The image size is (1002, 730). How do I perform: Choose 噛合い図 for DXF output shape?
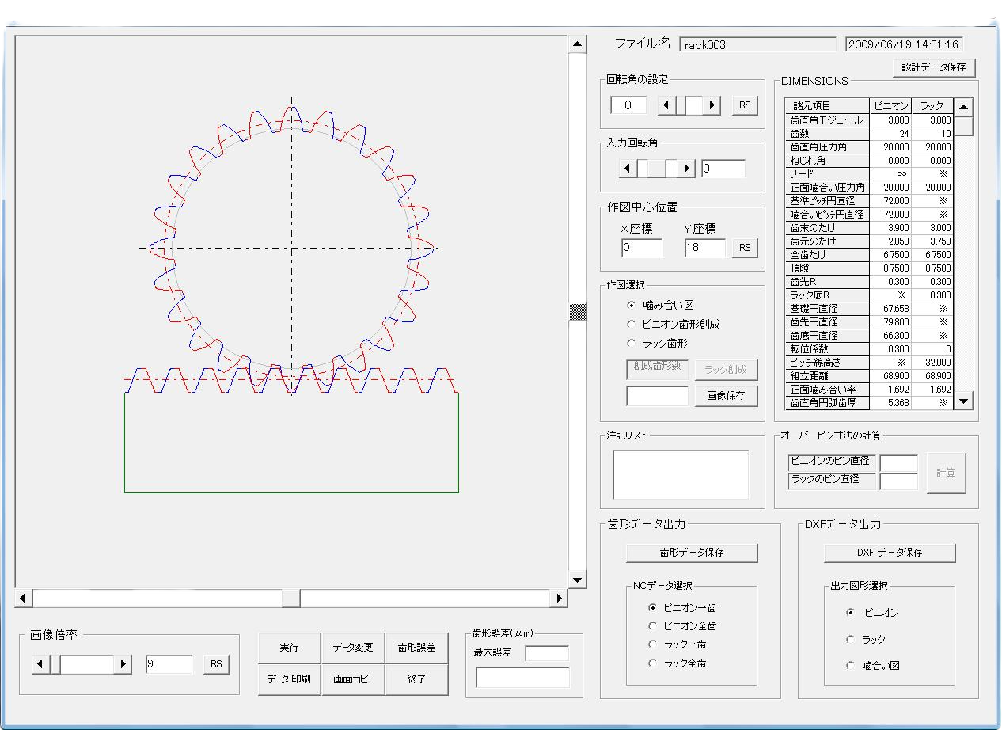coord(850,666)
